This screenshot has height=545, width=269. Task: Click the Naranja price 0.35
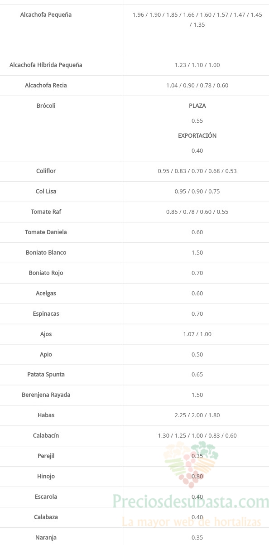[x=197, y=537]
